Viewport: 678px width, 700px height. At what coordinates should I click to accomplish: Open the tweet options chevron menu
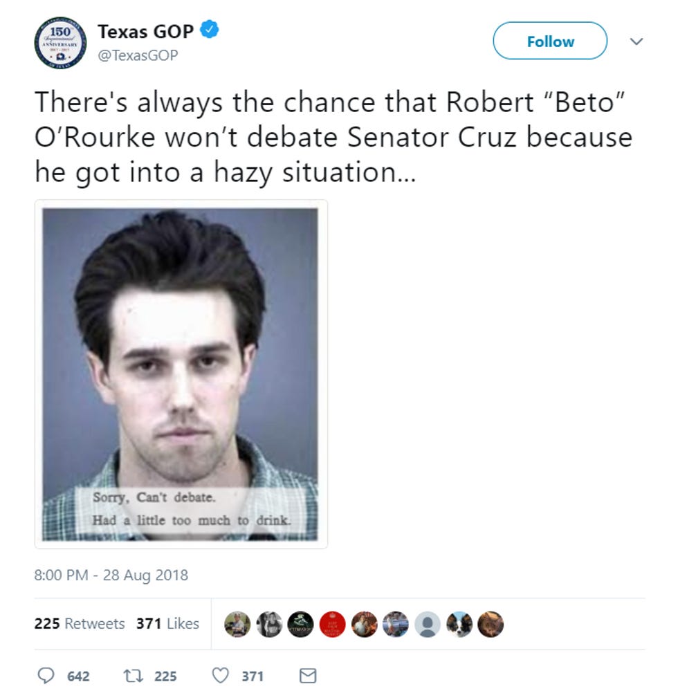(636, 42)
